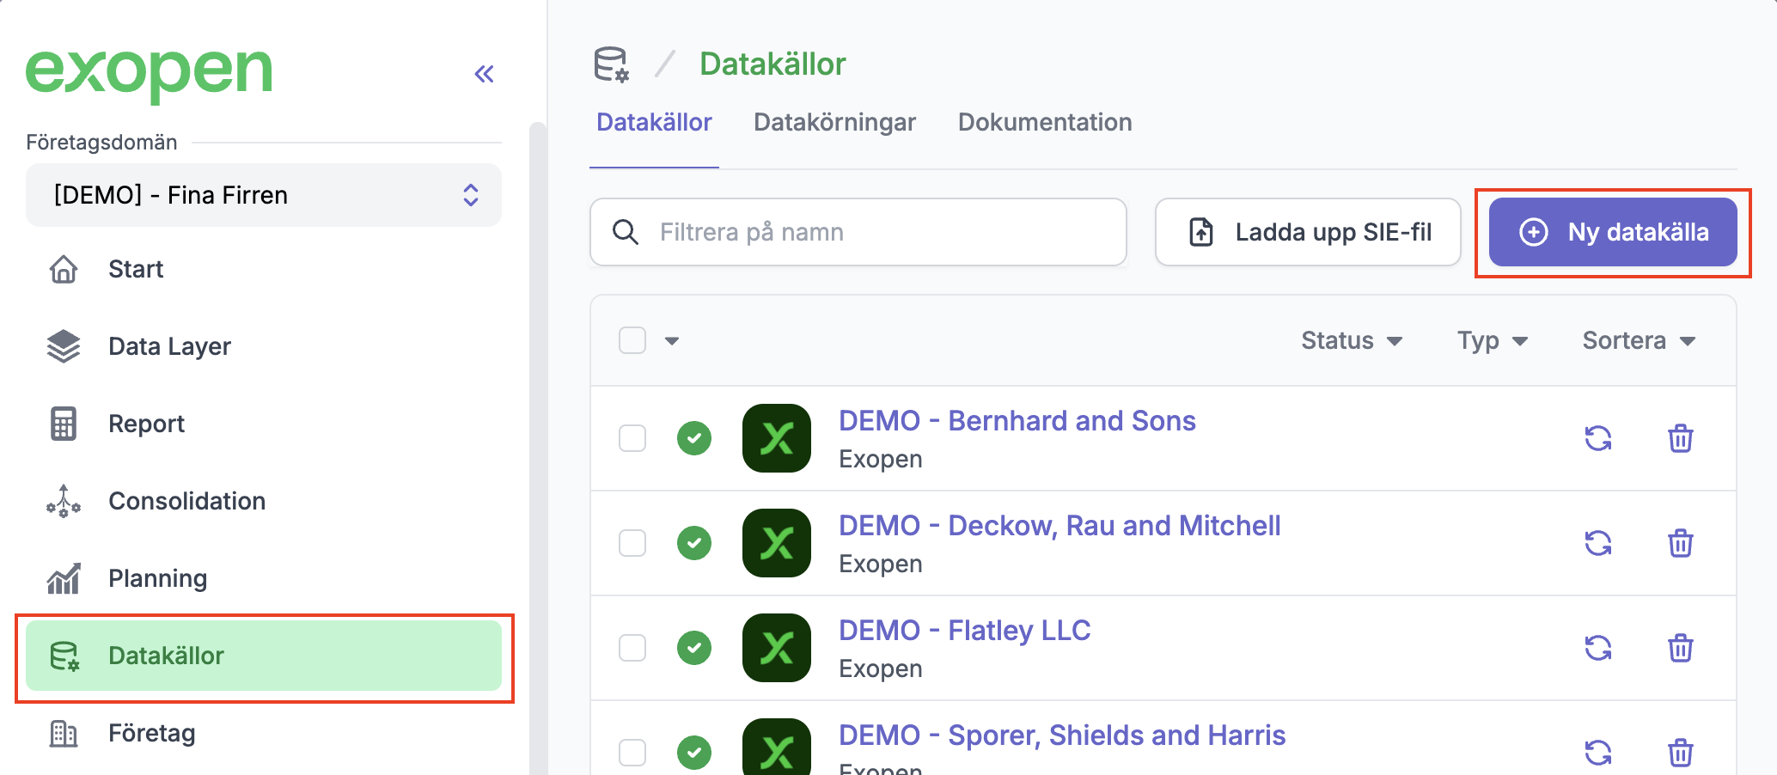The width and height of the screenshot is (1777, 775).
Task: Click the database icon in breadcrumb
Action: pos(611,64)
